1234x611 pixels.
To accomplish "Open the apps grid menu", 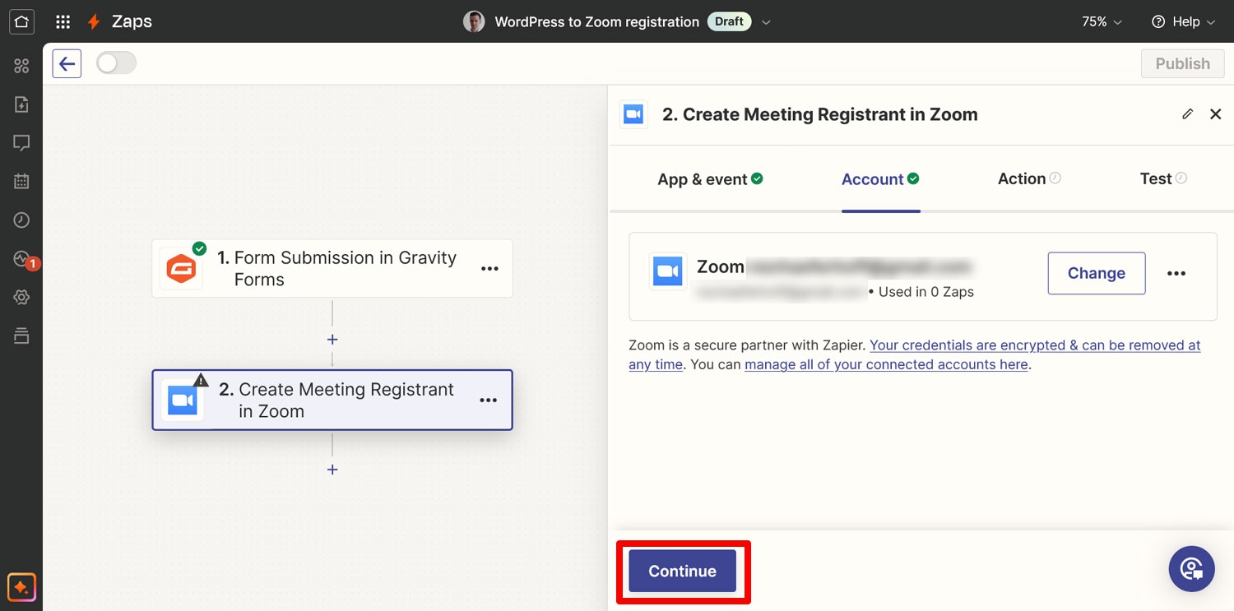I will click(x=63, y=22).
